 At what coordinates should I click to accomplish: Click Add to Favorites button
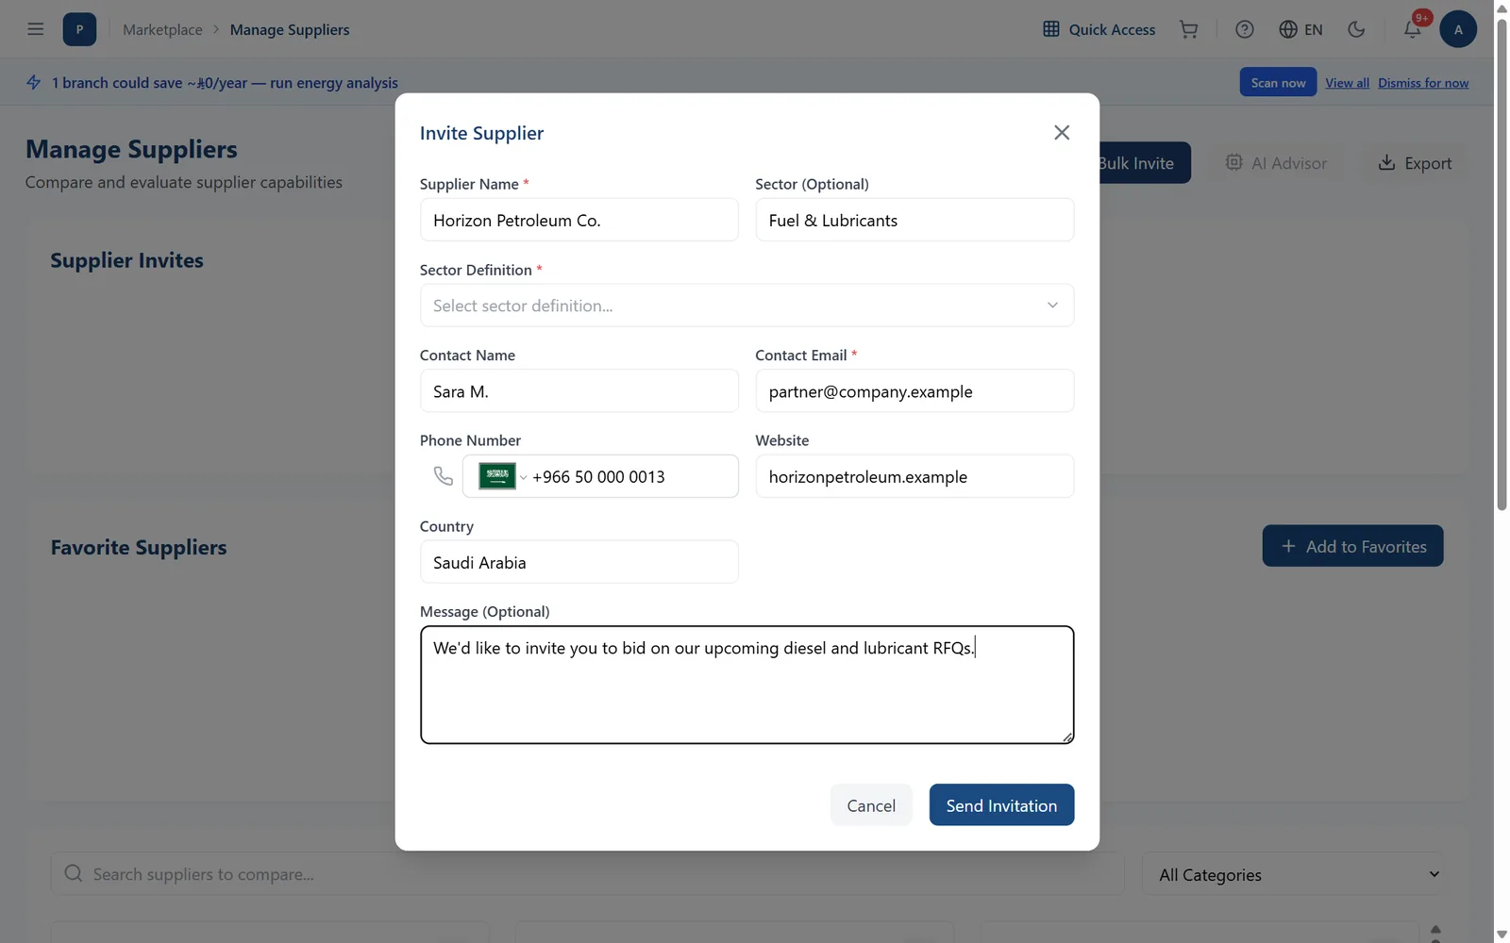1352,546
